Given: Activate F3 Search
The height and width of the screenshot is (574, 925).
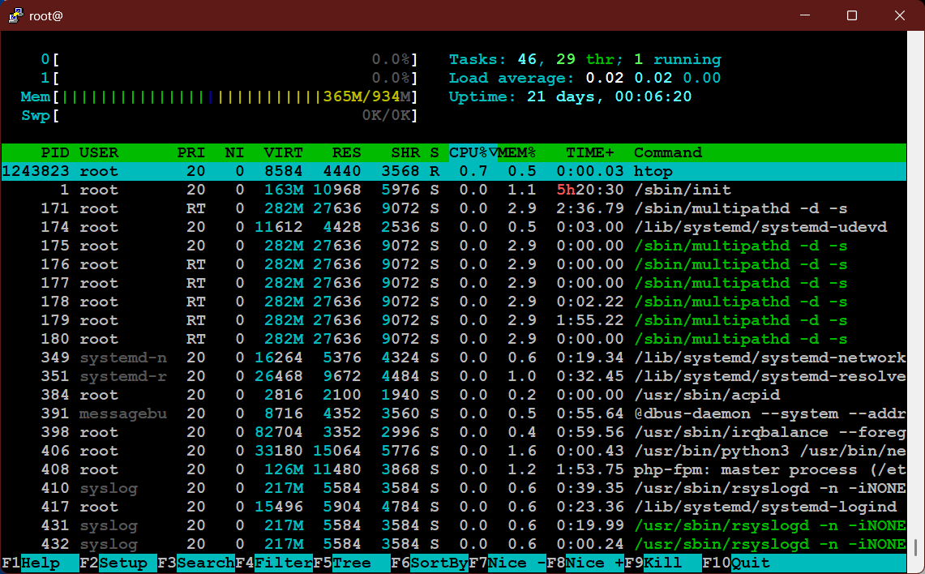Looking at the screenshot, I should click(x=196, y=563).
